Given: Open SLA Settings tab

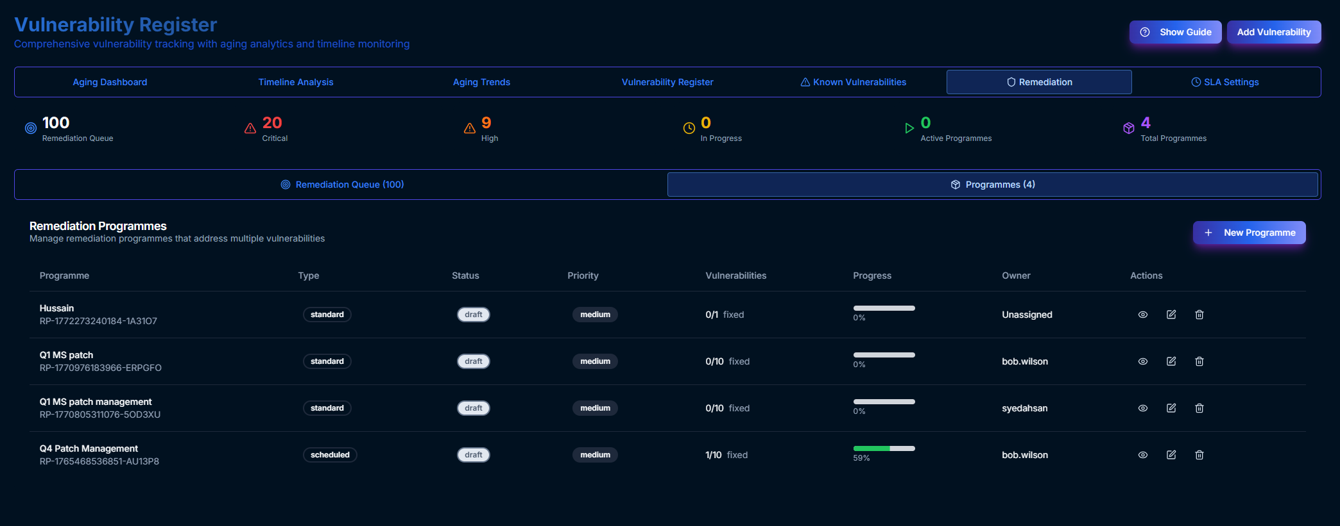Looking at the screenshot, I should click(x=1225, y=82).
